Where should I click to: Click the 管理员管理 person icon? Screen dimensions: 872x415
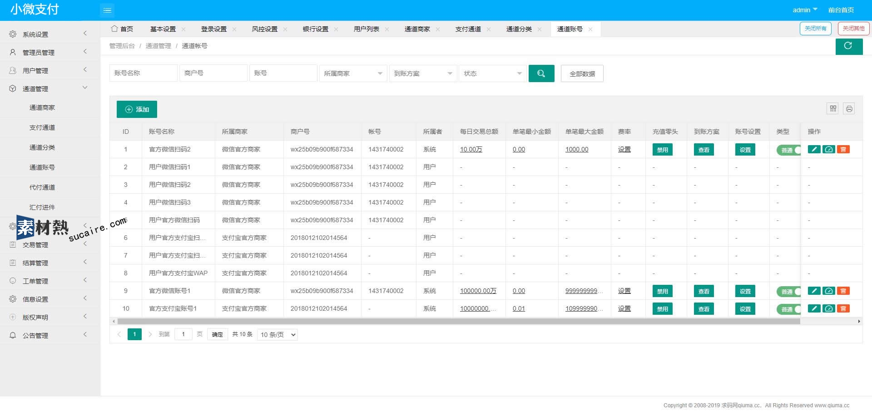click(13, 52)
